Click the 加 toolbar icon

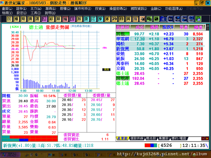9,19
